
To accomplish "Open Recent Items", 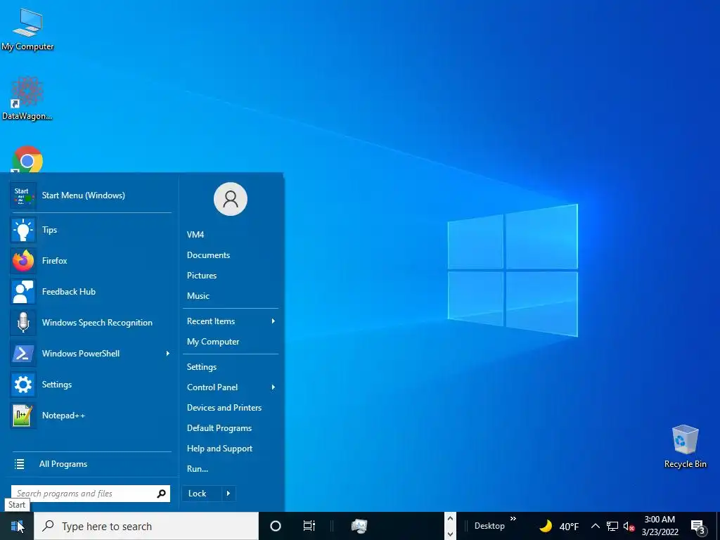I will (231, 321).
